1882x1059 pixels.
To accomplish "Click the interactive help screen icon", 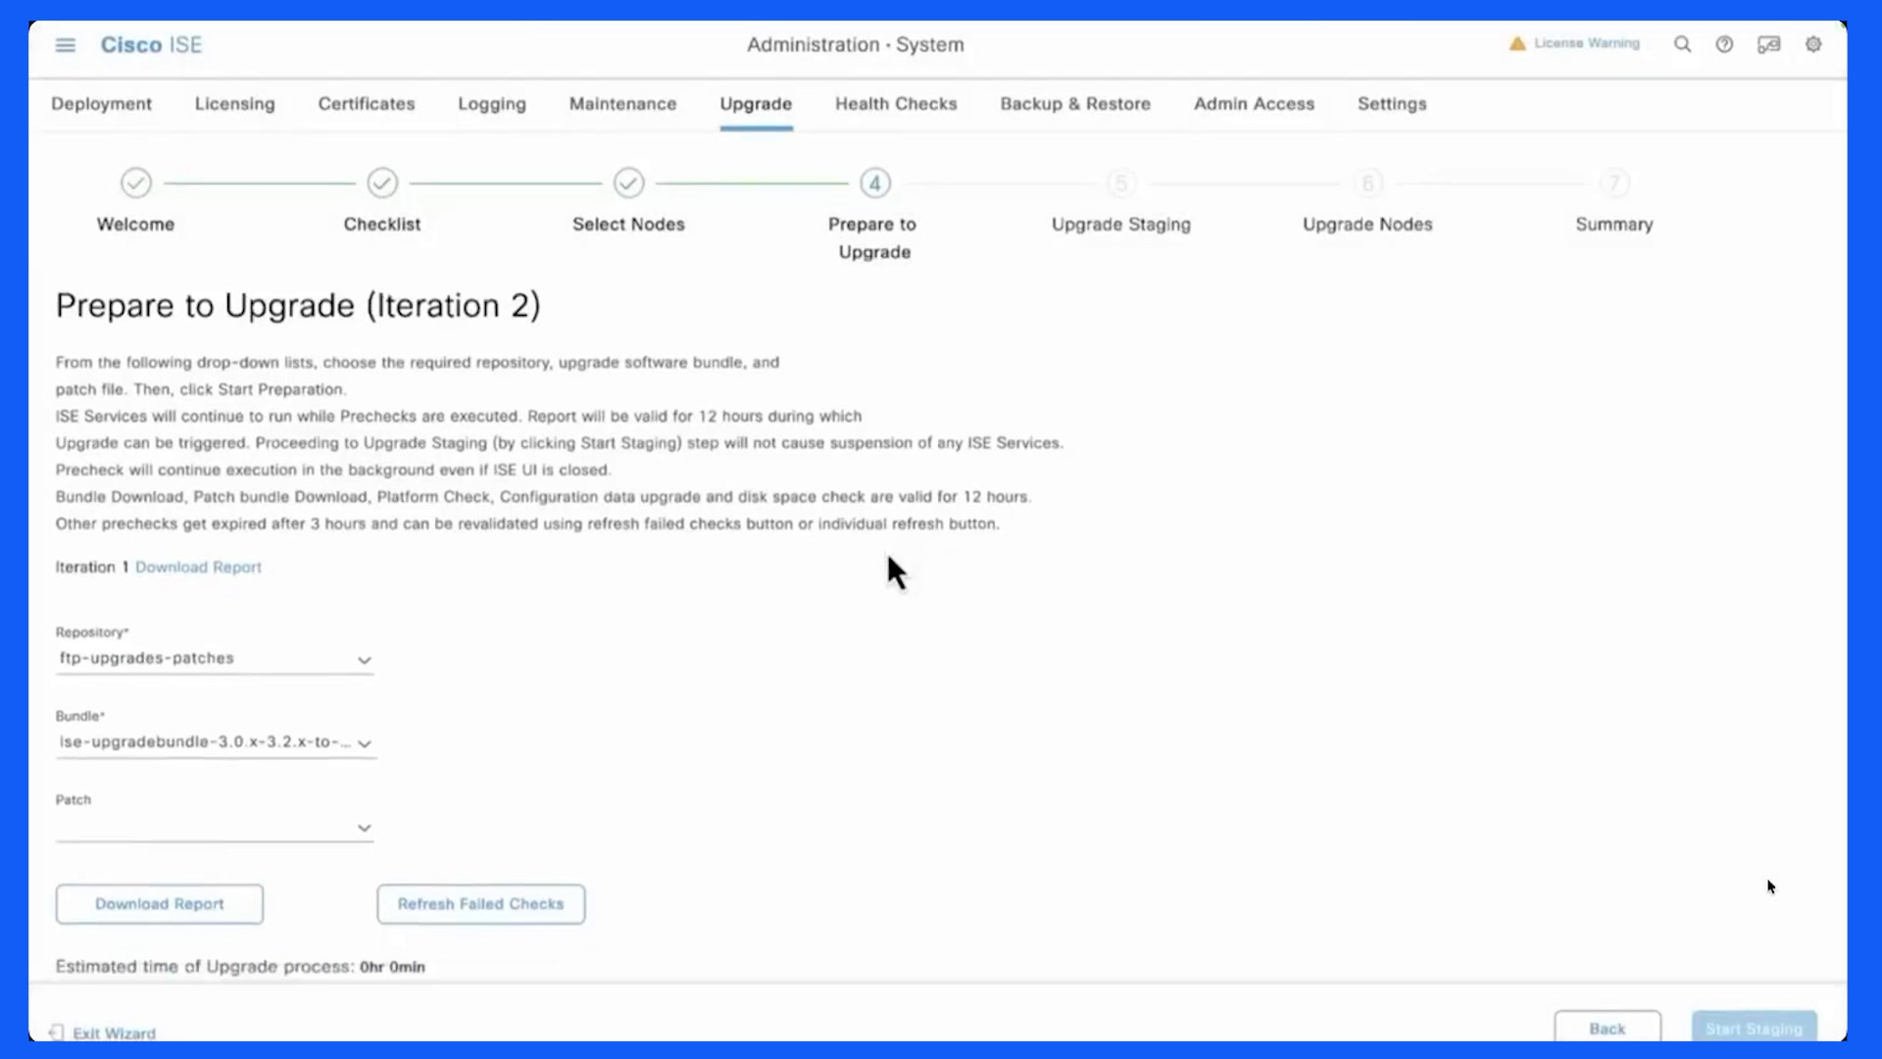I will (x=1768, y=44).
